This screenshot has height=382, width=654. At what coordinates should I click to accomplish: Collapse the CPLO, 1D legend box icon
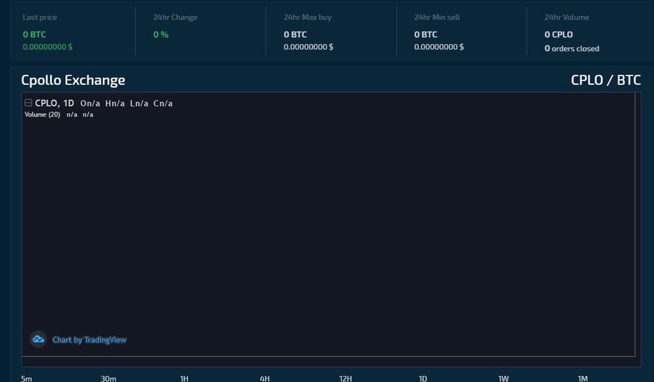coord(28,103)
